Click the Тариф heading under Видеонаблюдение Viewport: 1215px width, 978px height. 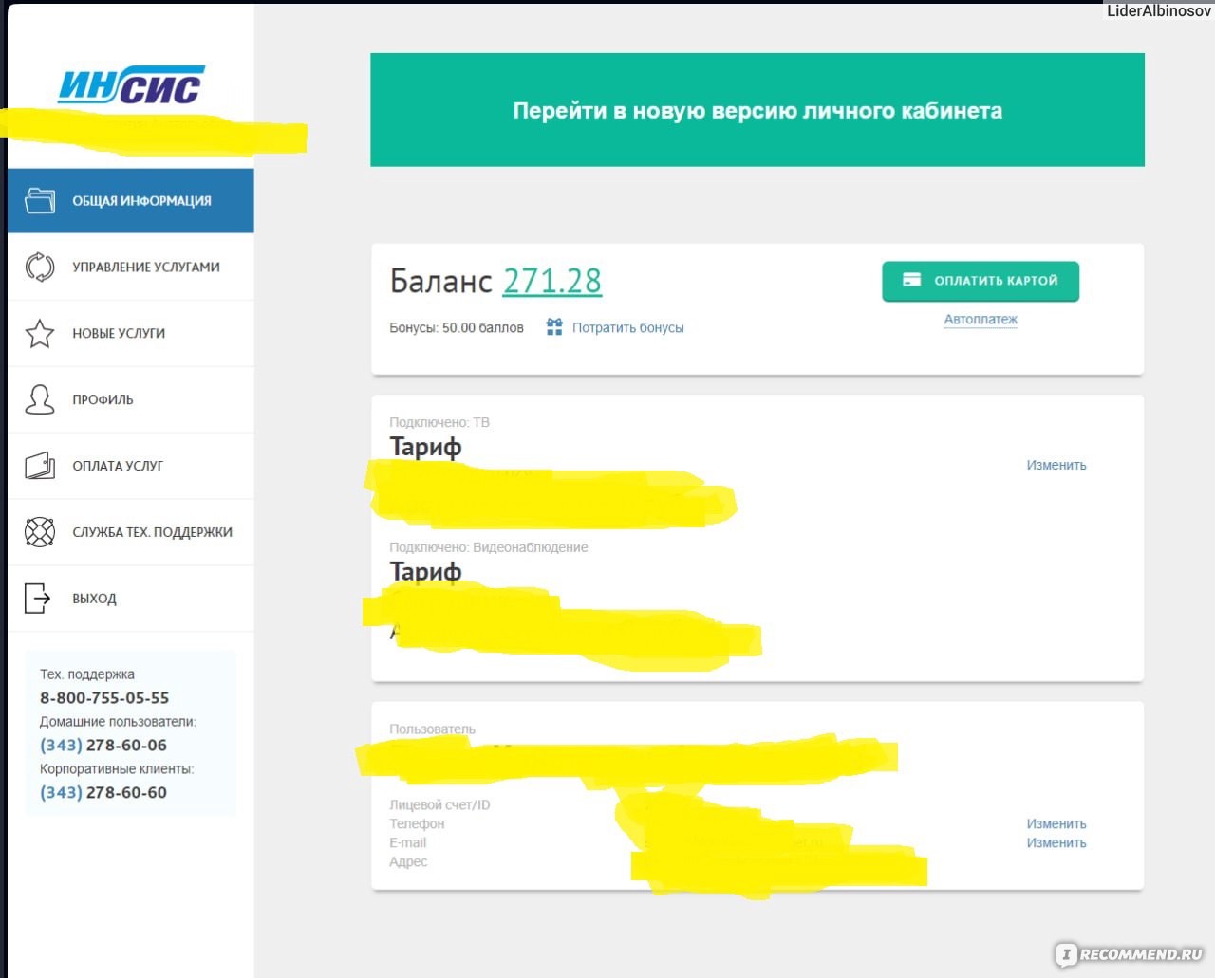[425, 571]
